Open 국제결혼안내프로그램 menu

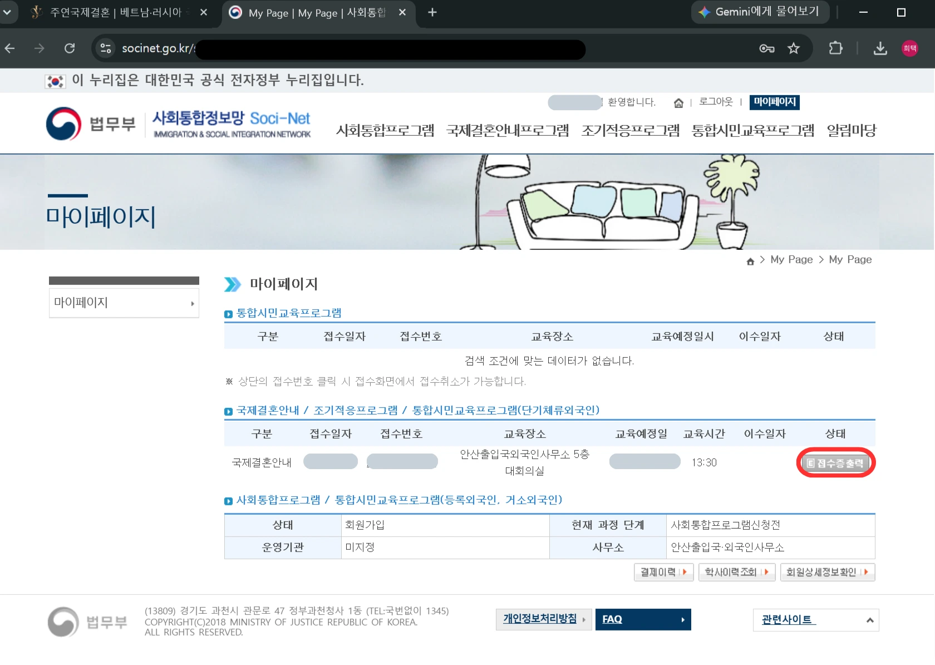coord(508,130)
